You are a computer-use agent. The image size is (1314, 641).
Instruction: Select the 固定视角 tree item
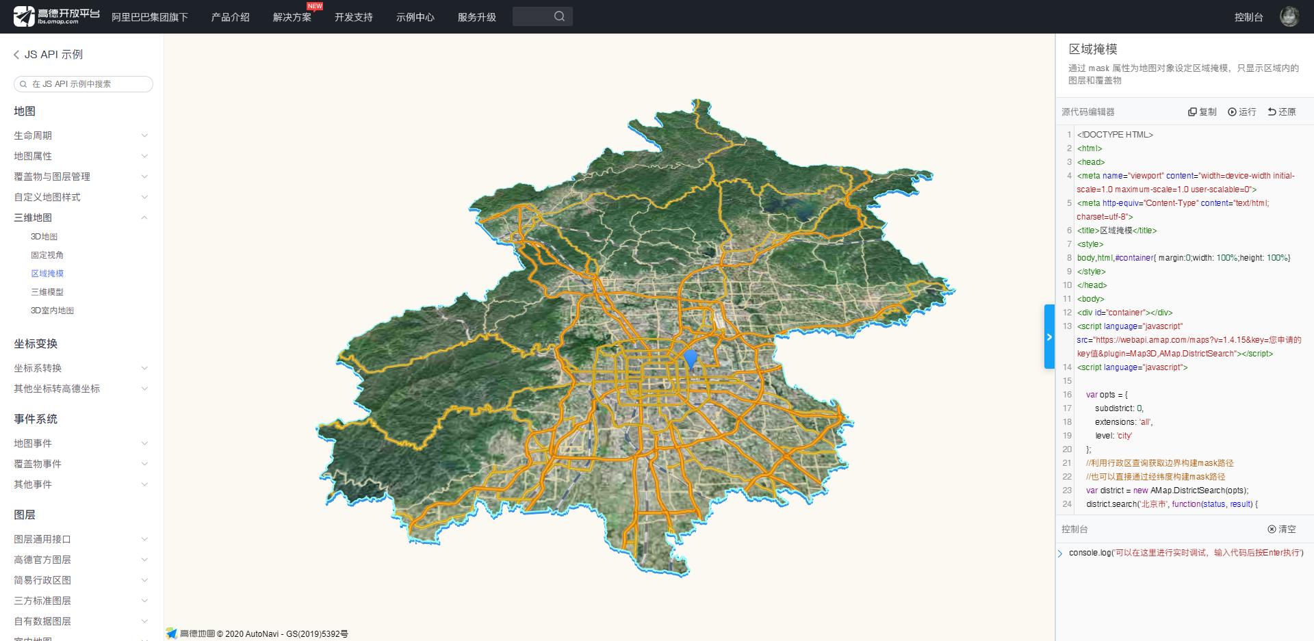click(48, 254)
